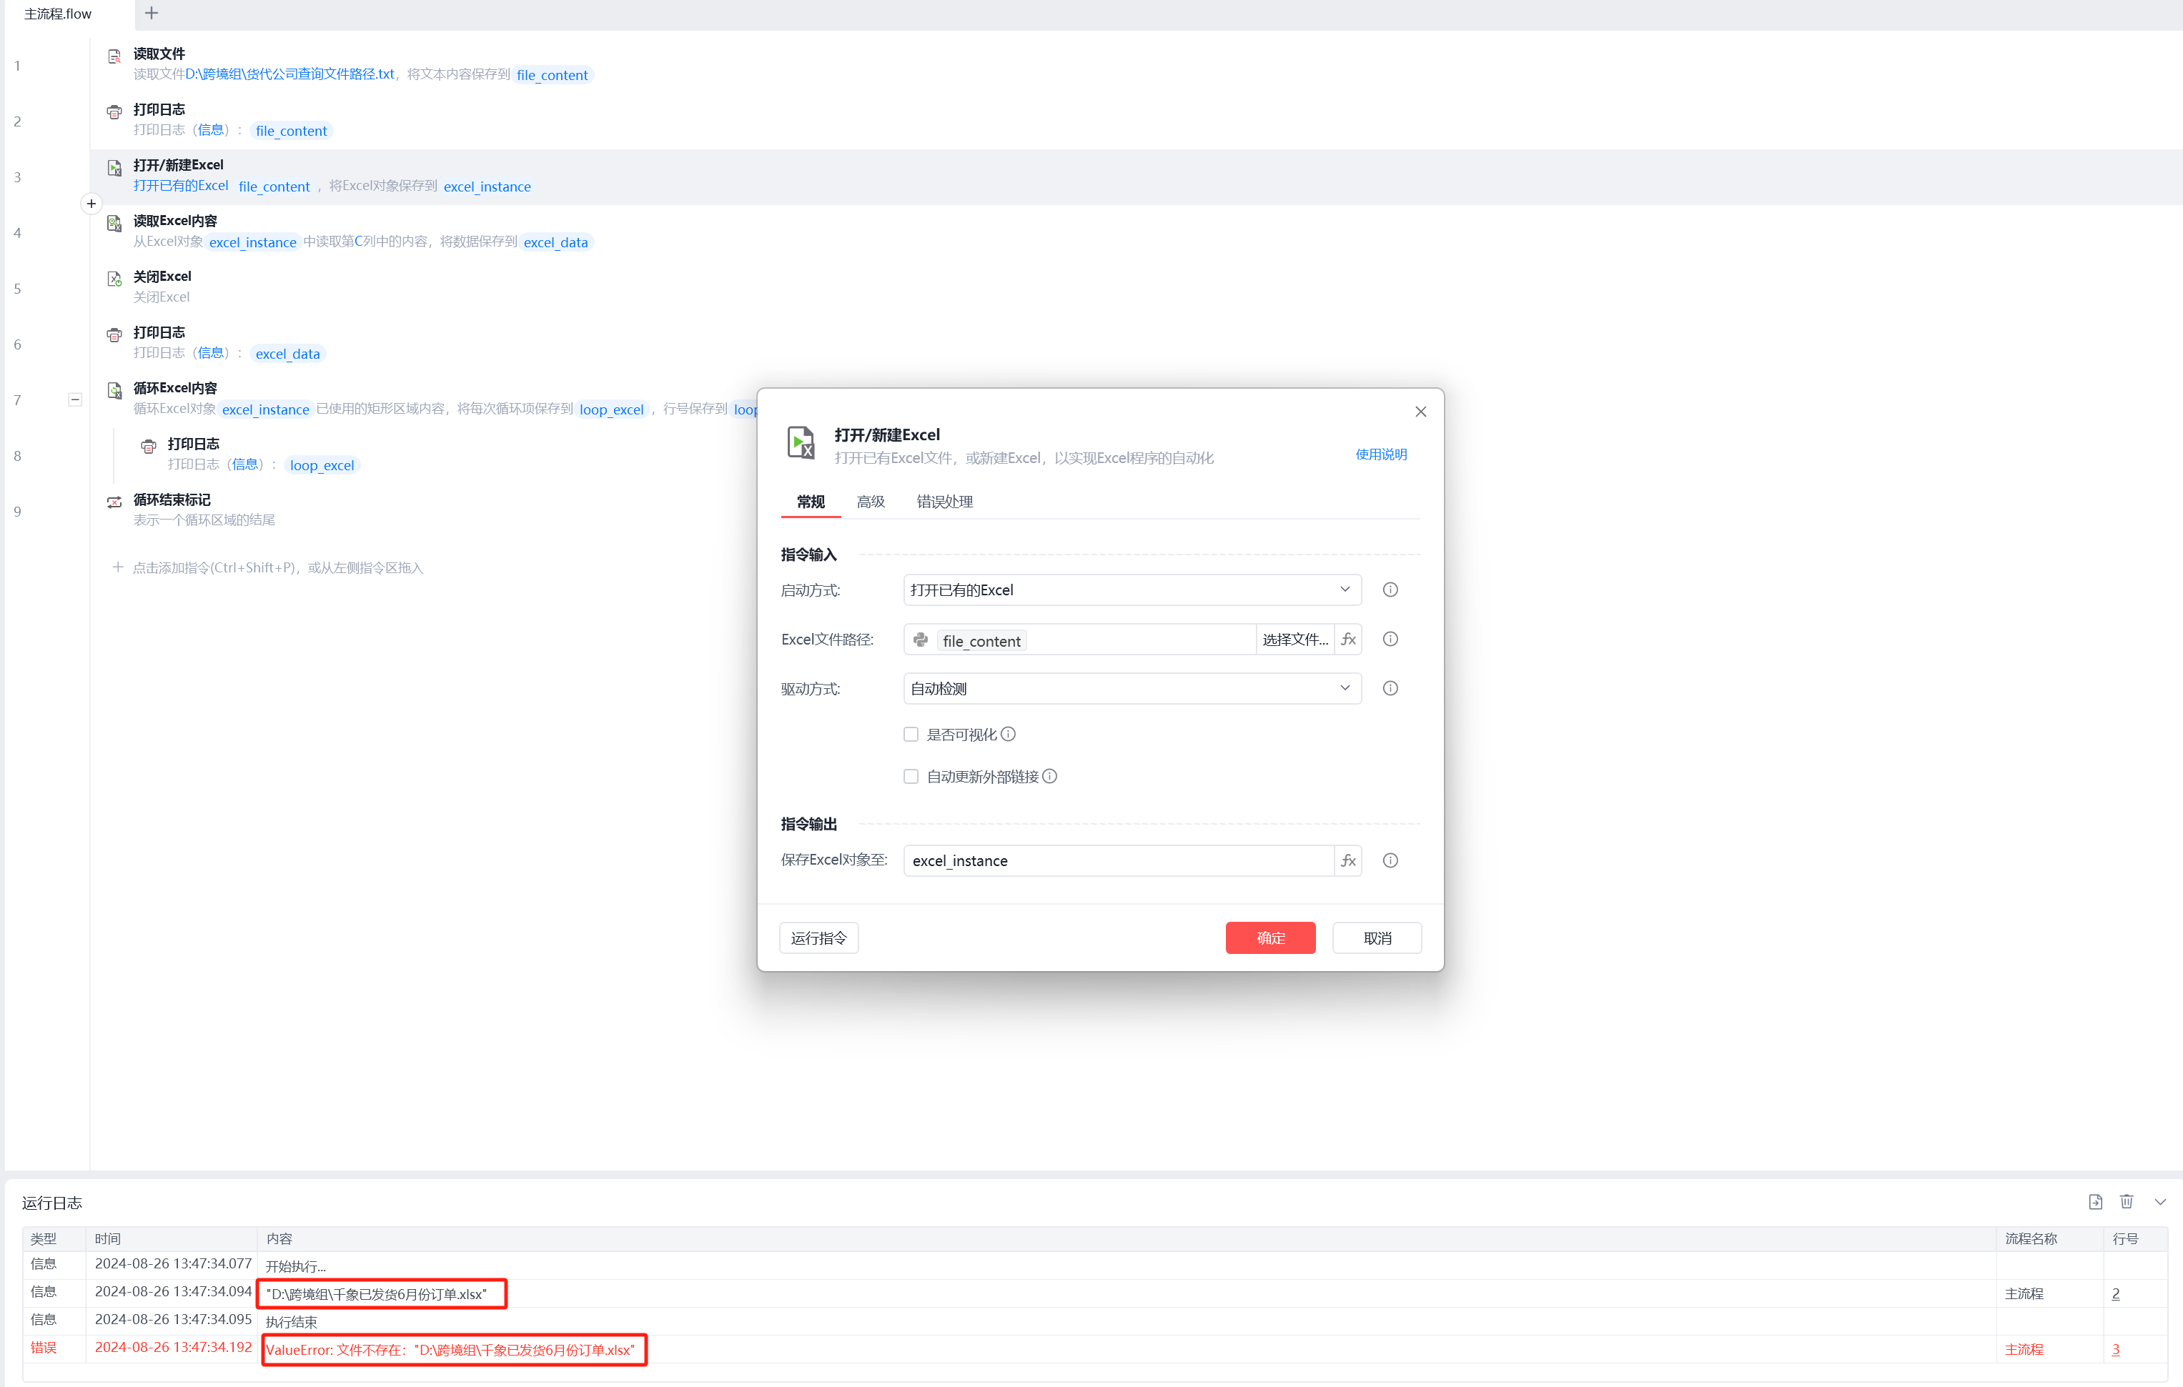Screen dimensions: 2183x1387
Task: Click the 保存Excel对象至 input field
Action: (1119, 860)
